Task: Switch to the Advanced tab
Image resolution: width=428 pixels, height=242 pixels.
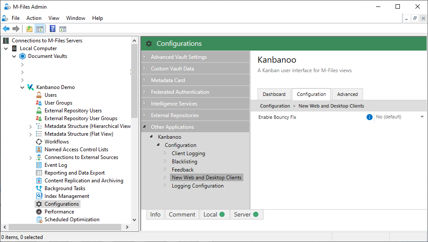Action: point(347,94)
